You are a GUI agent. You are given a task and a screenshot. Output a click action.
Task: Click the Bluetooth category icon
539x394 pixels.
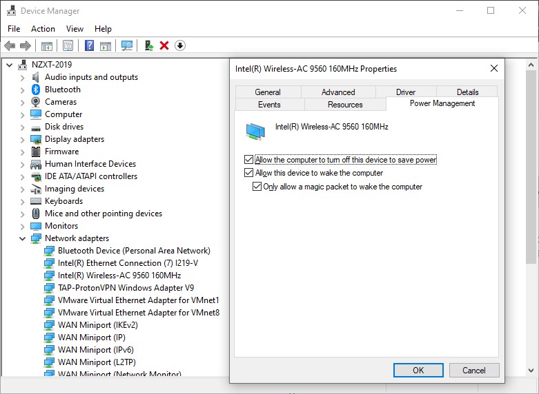pos(36,90)
